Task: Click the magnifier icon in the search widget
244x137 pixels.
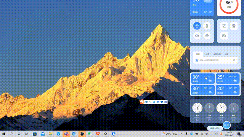Action: [x=234, y=60]
